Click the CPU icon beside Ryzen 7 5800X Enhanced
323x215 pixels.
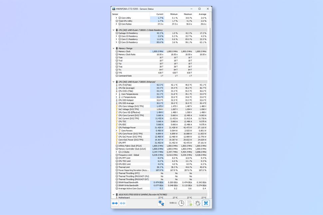point(117,82)
